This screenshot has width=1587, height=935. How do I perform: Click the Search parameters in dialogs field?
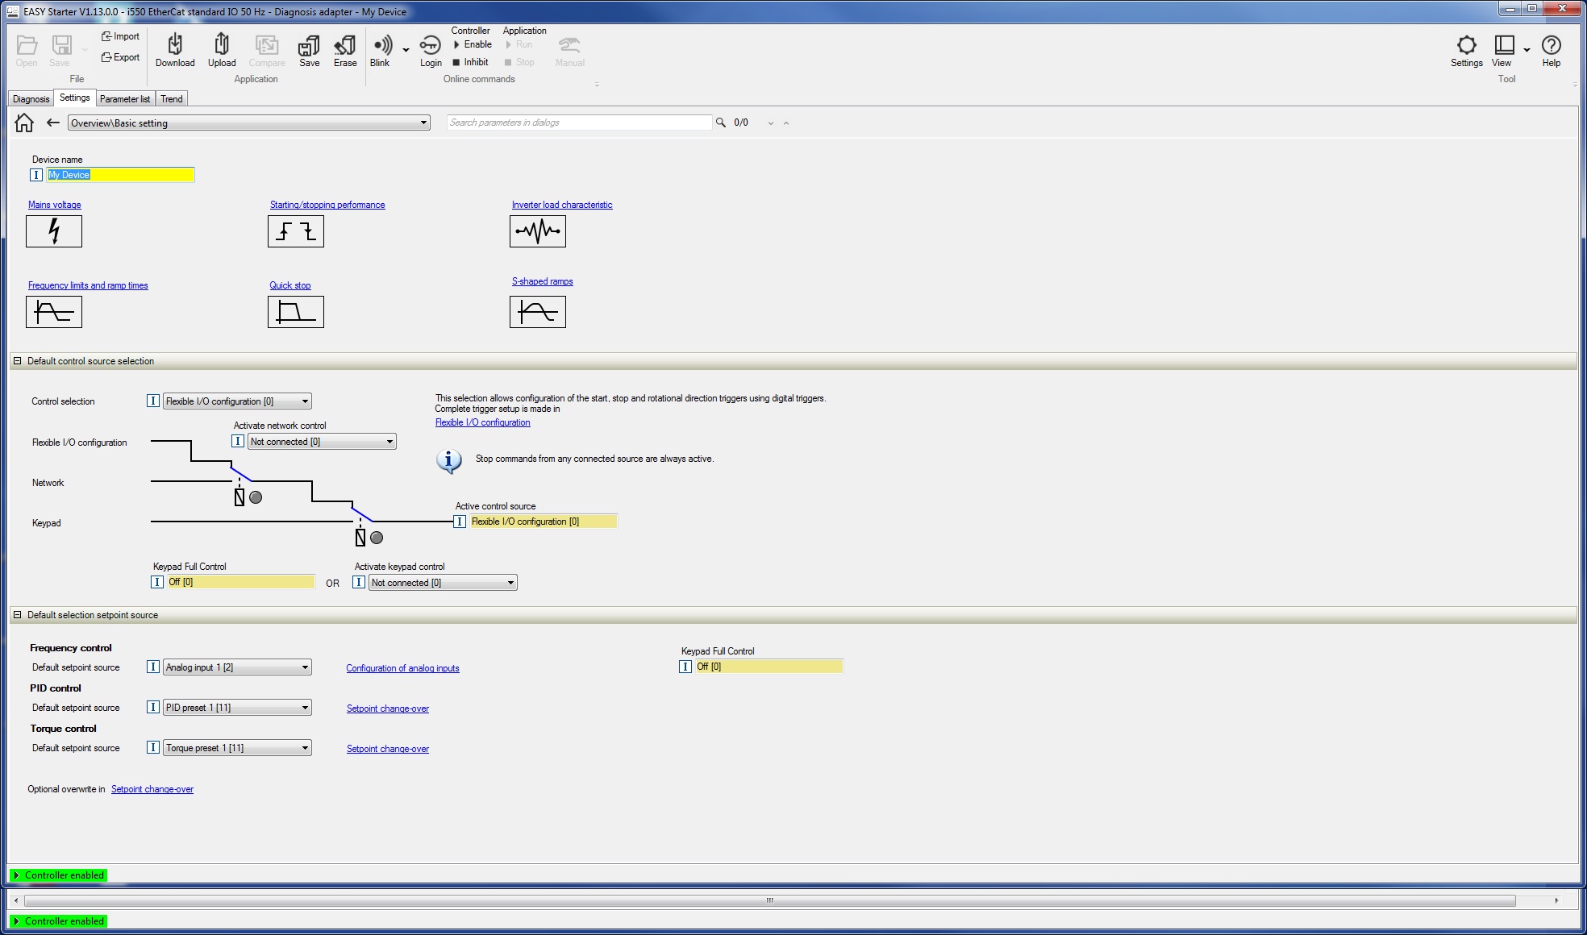[579, 123]
